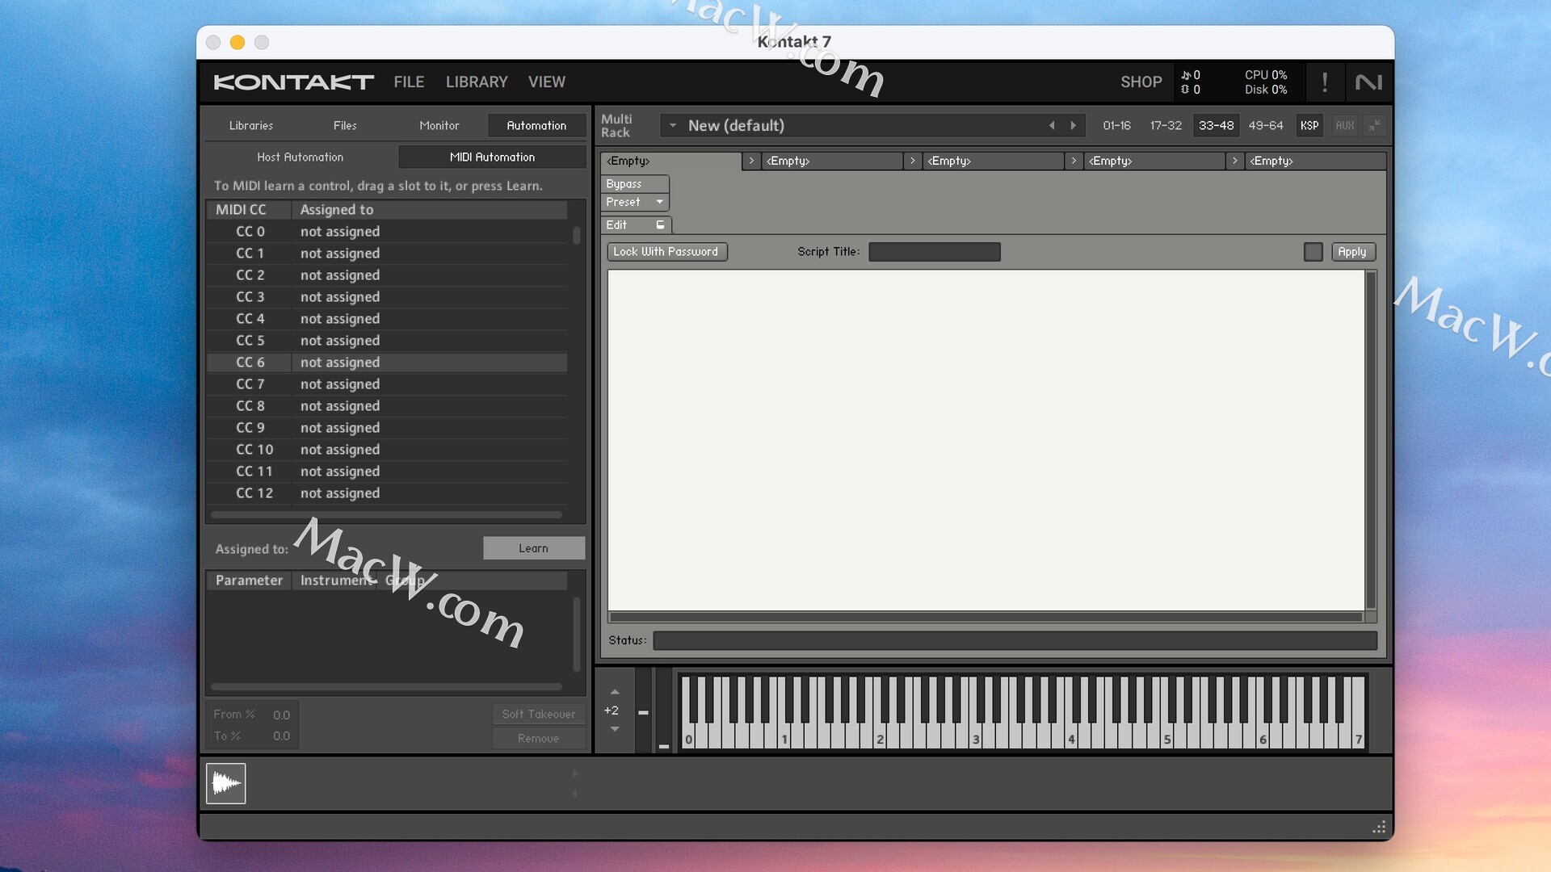Show instrument page 33-48

[1216, 125]
